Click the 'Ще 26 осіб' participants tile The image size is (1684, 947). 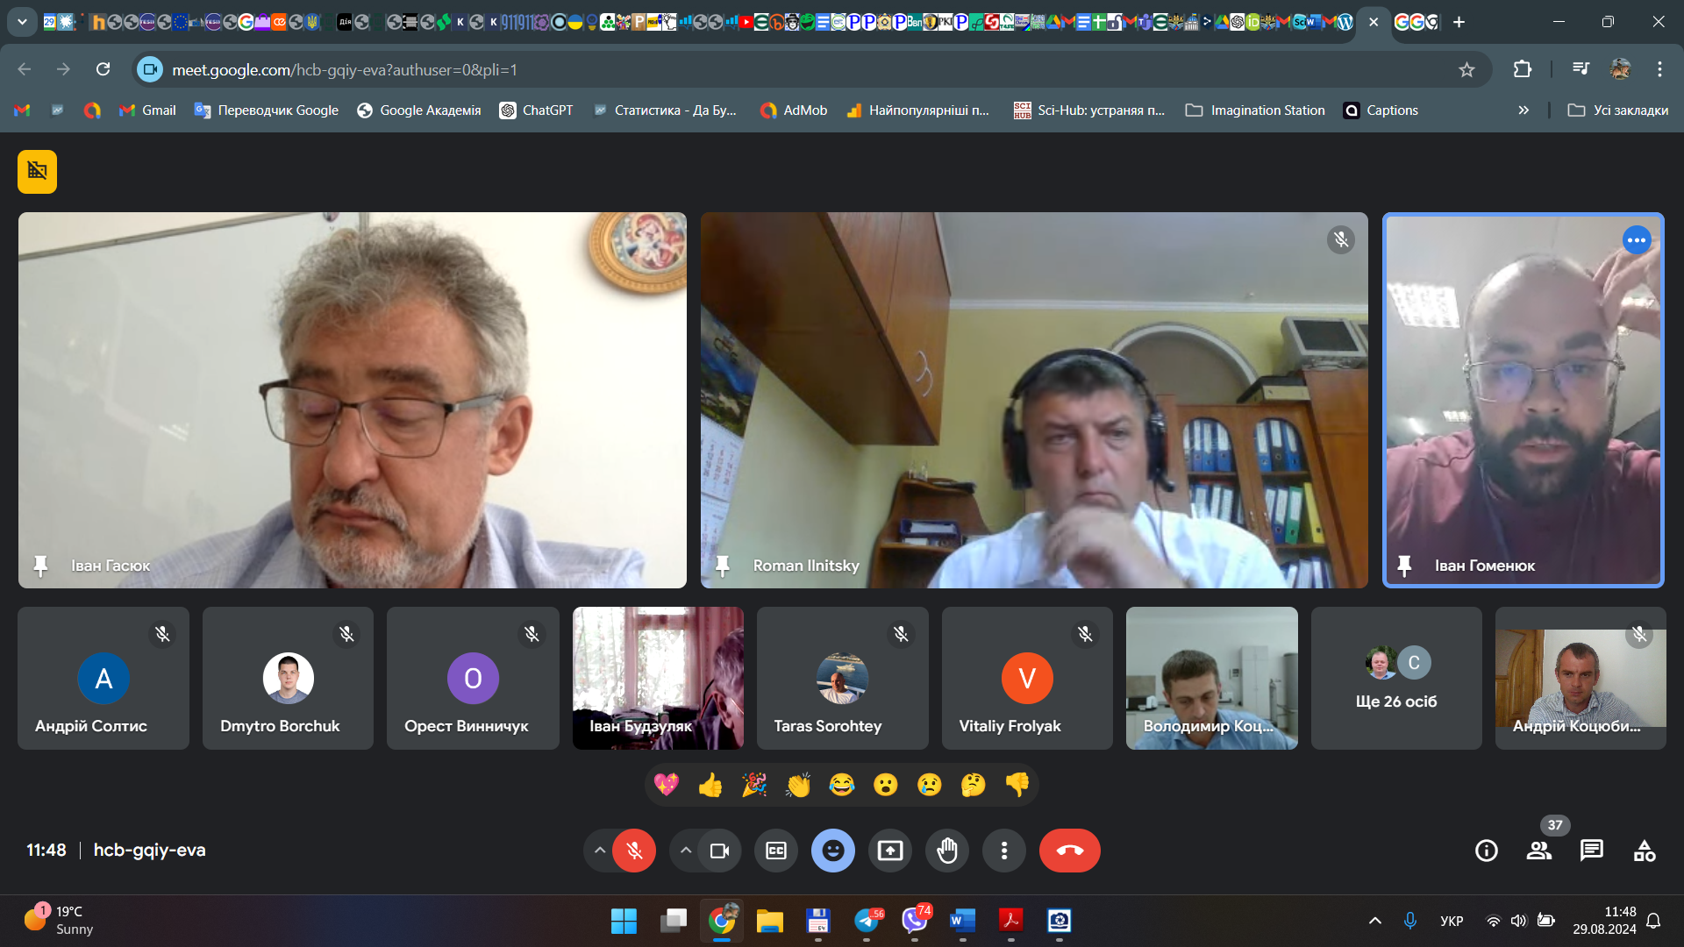pos(1396,678)
